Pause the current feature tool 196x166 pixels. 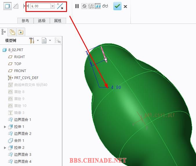click(x=77, y=6)
